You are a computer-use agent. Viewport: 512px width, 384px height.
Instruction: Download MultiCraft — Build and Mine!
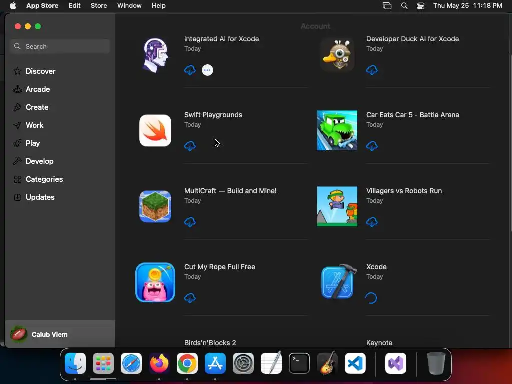coord(190,222)
